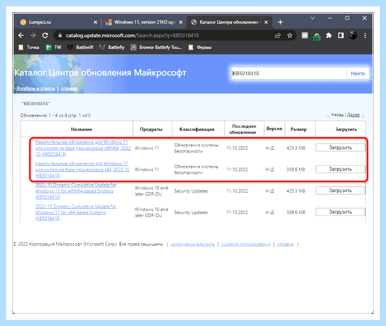Open the Extensions puzzle piece icon
This screenshot has height=326, width=386.
pos(329,36)
